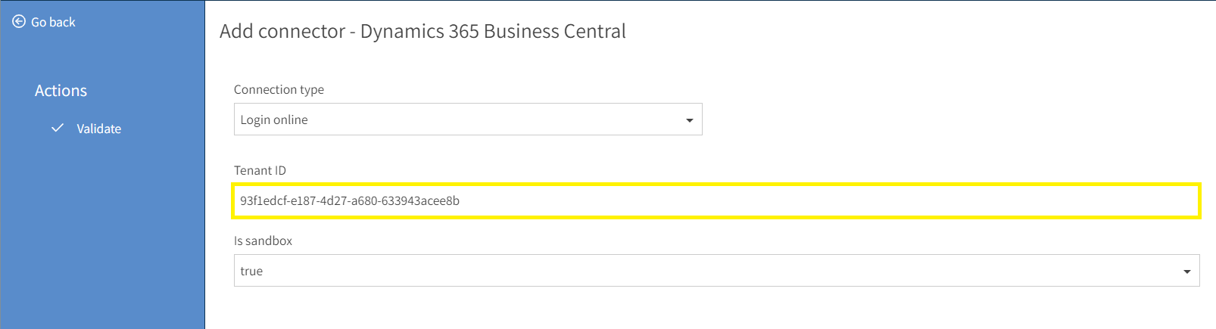
Task: Click the Tenant ID GUID text
Action: click(x=350, y=200)
